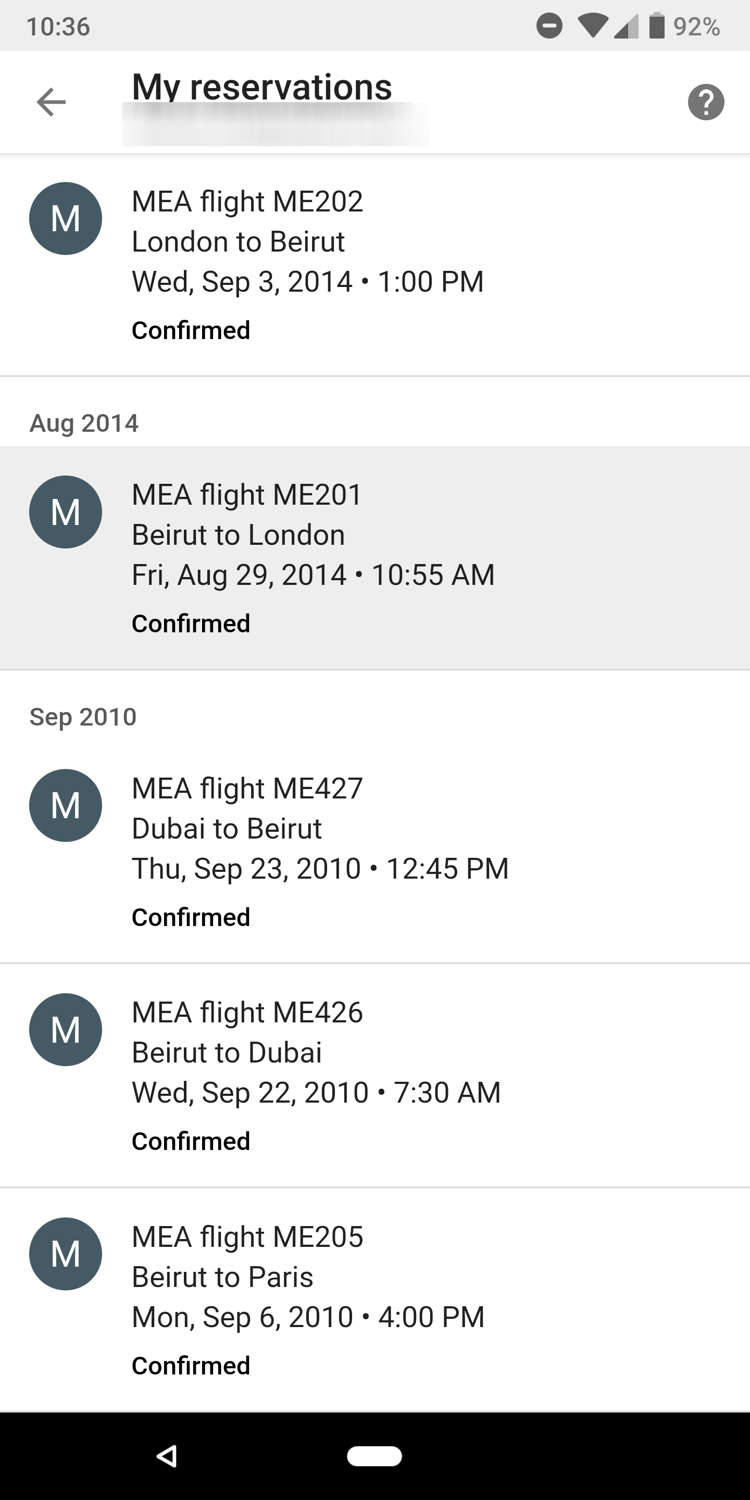
Task: Open help with the question mark icon
Action: tap(706, 103)
